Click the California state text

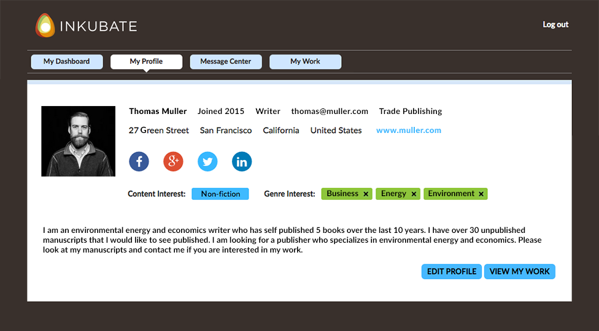coord(281,131)
